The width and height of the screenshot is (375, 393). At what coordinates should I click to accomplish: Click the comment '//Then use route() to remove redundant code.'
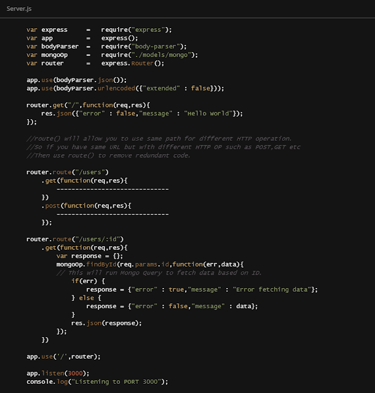coord(108,155)
